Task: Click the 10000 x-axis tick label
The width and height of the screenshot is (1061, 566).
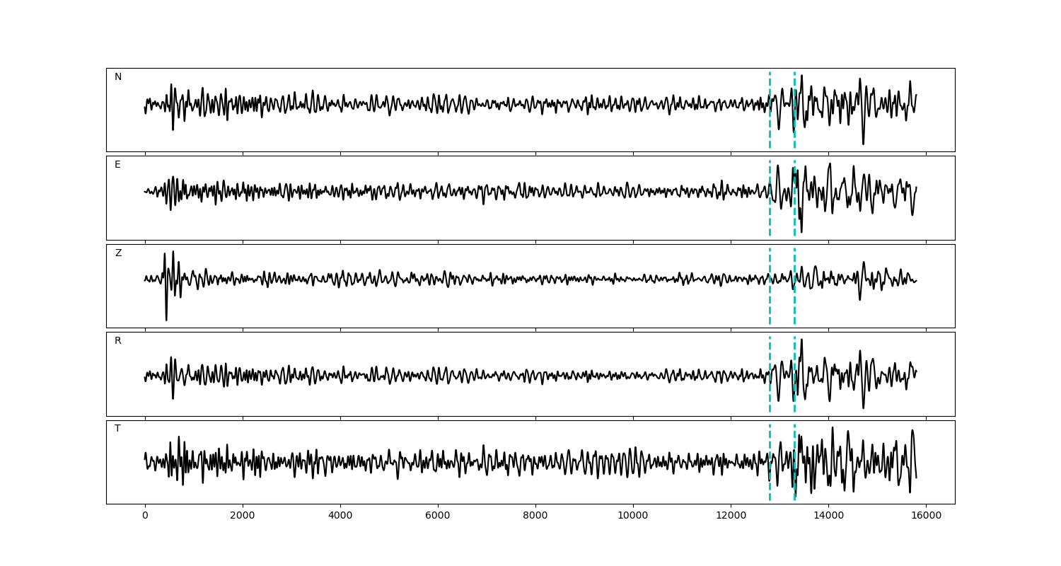Action: 632,516
